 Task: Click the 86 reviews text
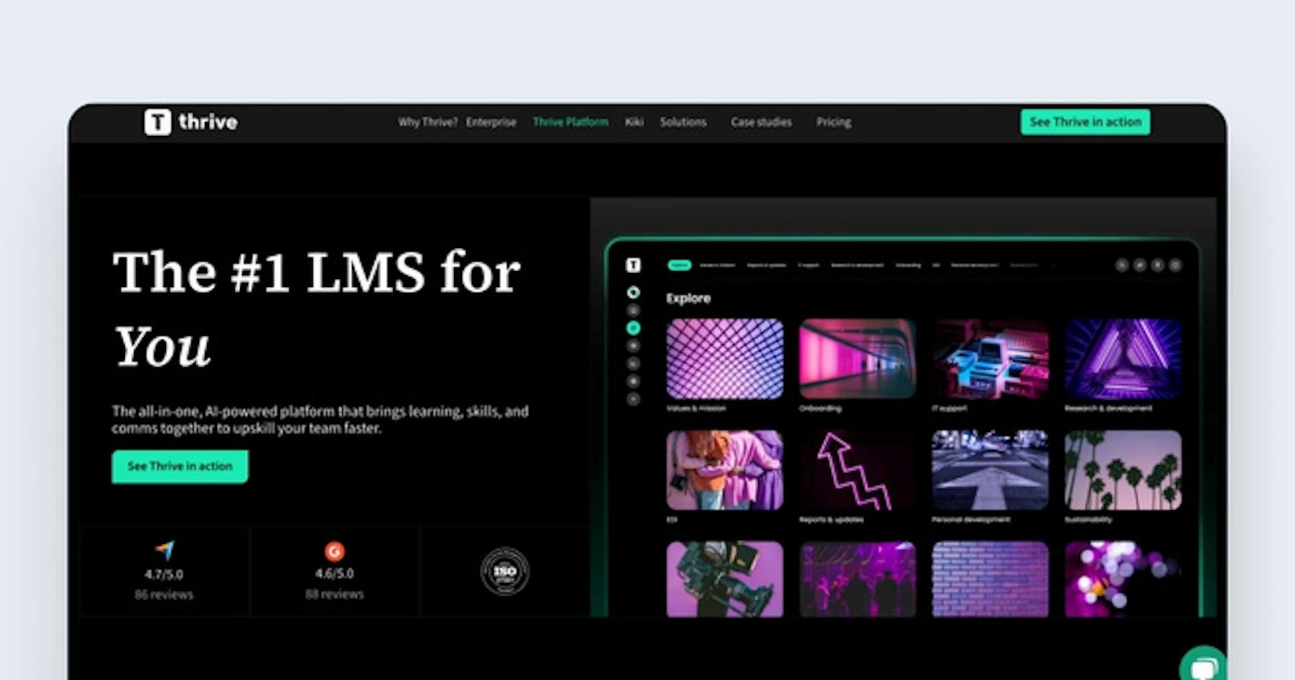[x=164, y=594]
